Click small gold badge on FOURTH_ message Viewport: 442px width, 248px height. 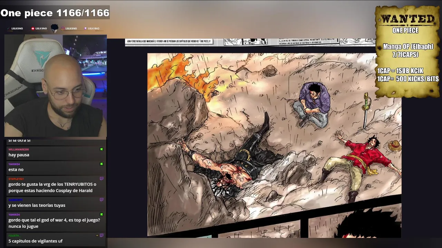coord(97,236)
